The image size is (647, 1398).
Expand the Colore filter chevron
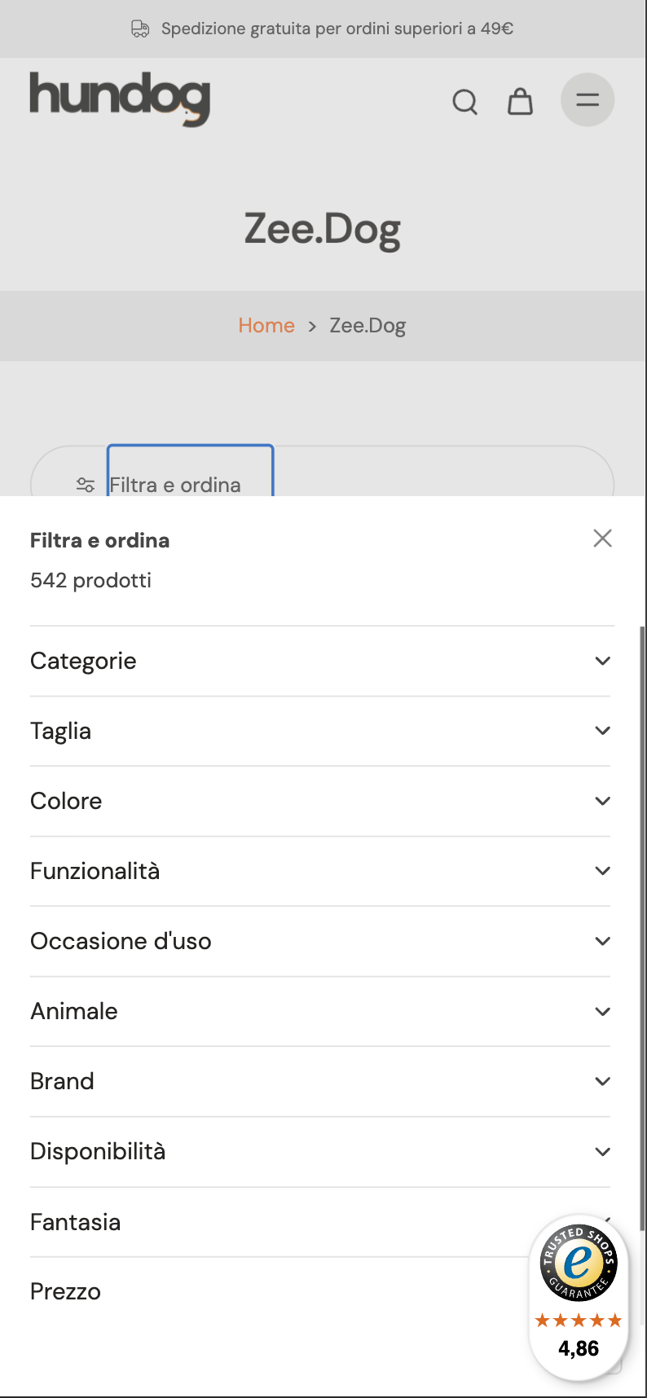(x=603, y=801)
